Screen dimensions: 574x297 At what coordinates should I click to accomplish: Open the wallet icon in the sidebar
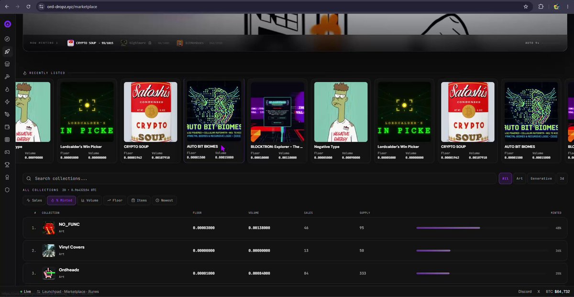point(7,127)
